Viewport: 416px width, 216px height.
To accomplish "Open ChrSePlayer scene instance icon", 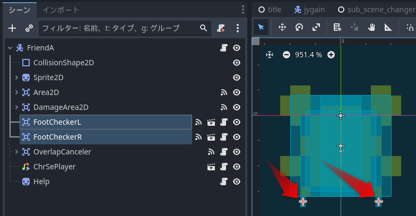I will click(x=211, y=167).
